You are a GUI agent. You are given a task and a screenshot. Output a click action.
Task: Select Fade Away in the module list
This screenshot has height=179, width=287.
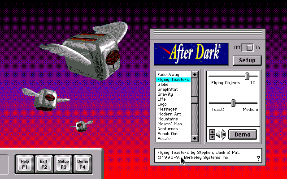coord(173,75)
